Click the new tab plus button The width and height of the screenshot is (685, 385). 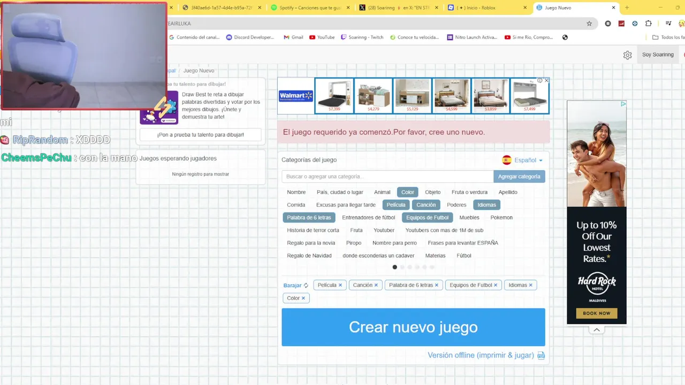pyautogui.click(x=627, y=7)
